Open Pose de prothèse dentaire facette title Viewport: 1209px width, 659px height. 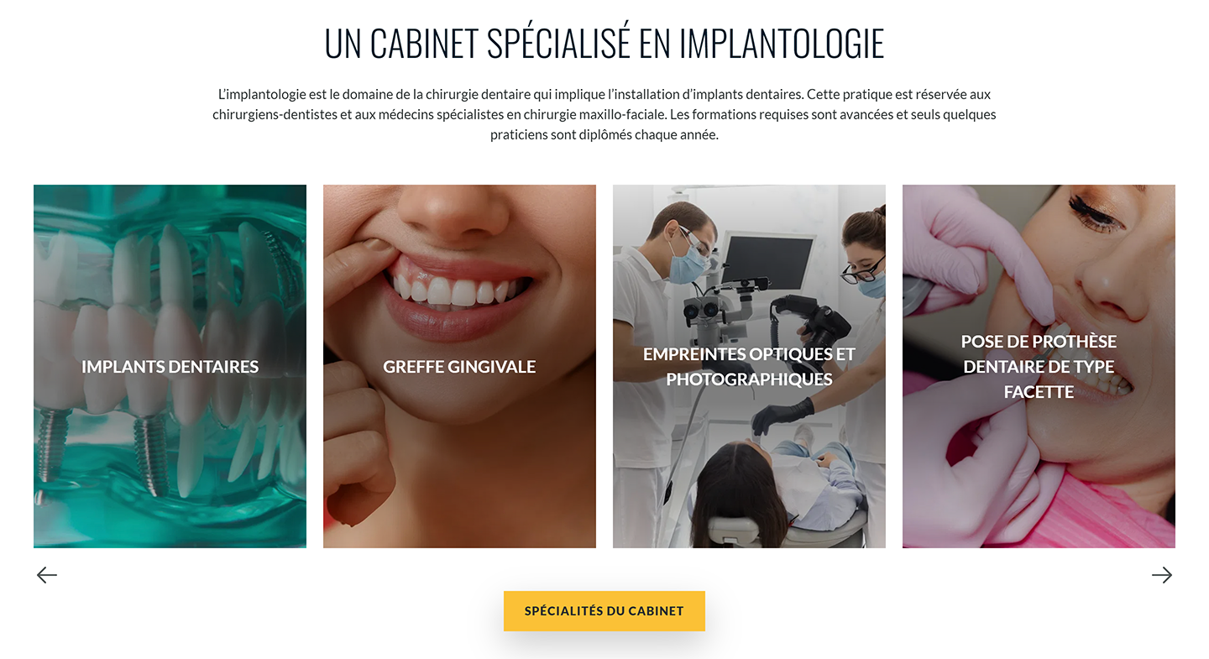tap(1039, 367)
